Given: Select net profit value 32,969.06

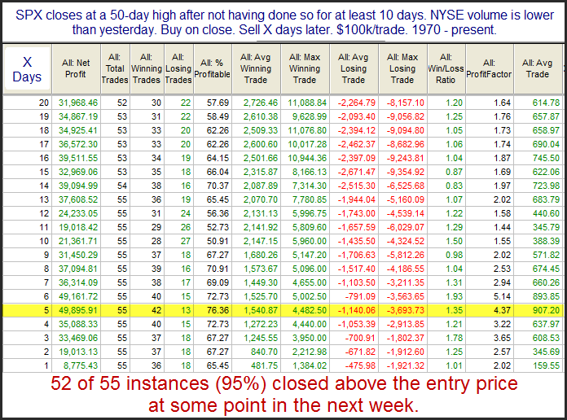Looking at the screenshot, I should (78, 172).
